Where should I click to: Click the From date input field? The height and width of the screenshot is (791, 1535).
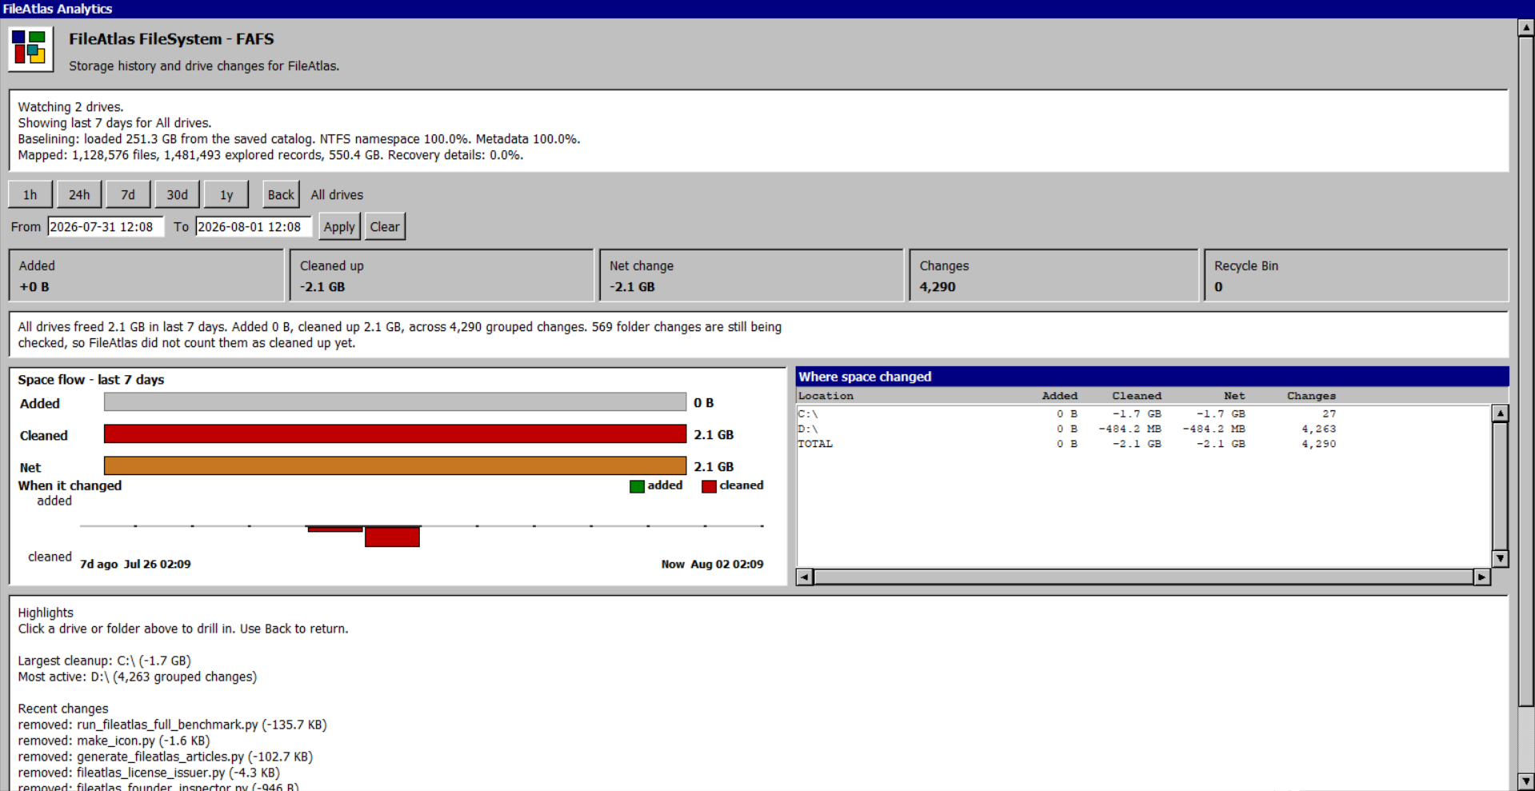click(x=106, y=226)
